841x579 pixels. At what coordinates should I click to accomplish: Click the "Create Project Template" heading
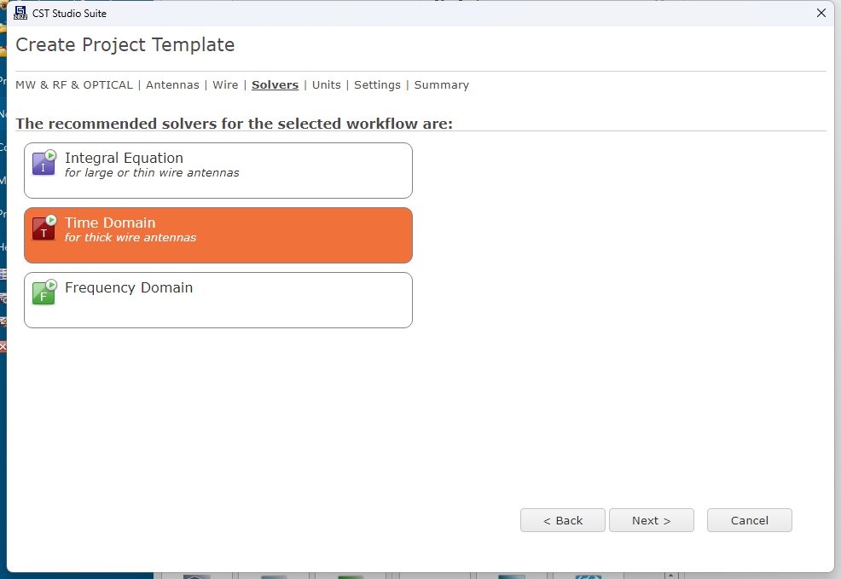click(125, 45)
